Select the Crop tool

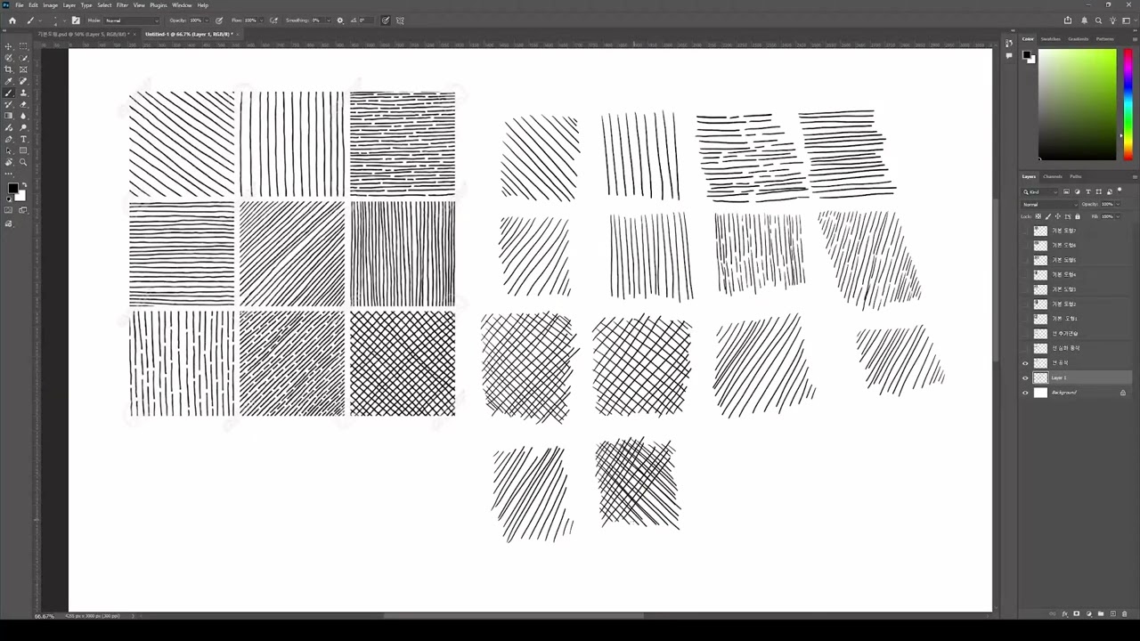coord(9,69)
